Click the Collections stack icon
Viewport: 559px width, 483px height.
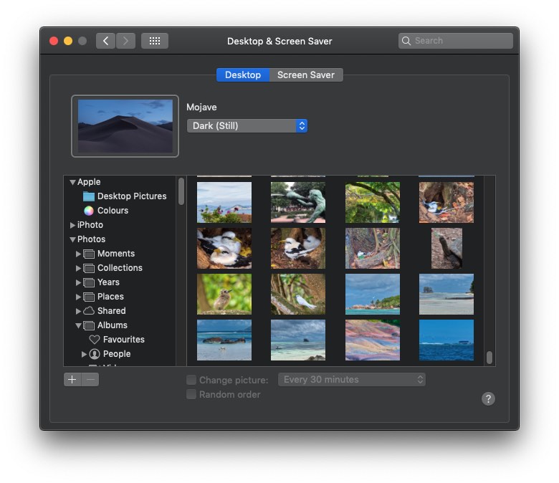coord(89,268)
